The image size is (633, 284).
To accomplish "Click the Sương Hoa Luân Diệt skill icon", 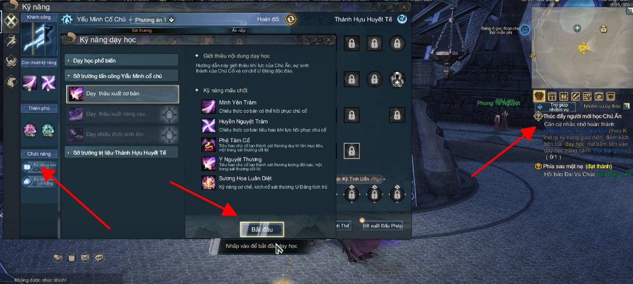I will click(209, 182).
